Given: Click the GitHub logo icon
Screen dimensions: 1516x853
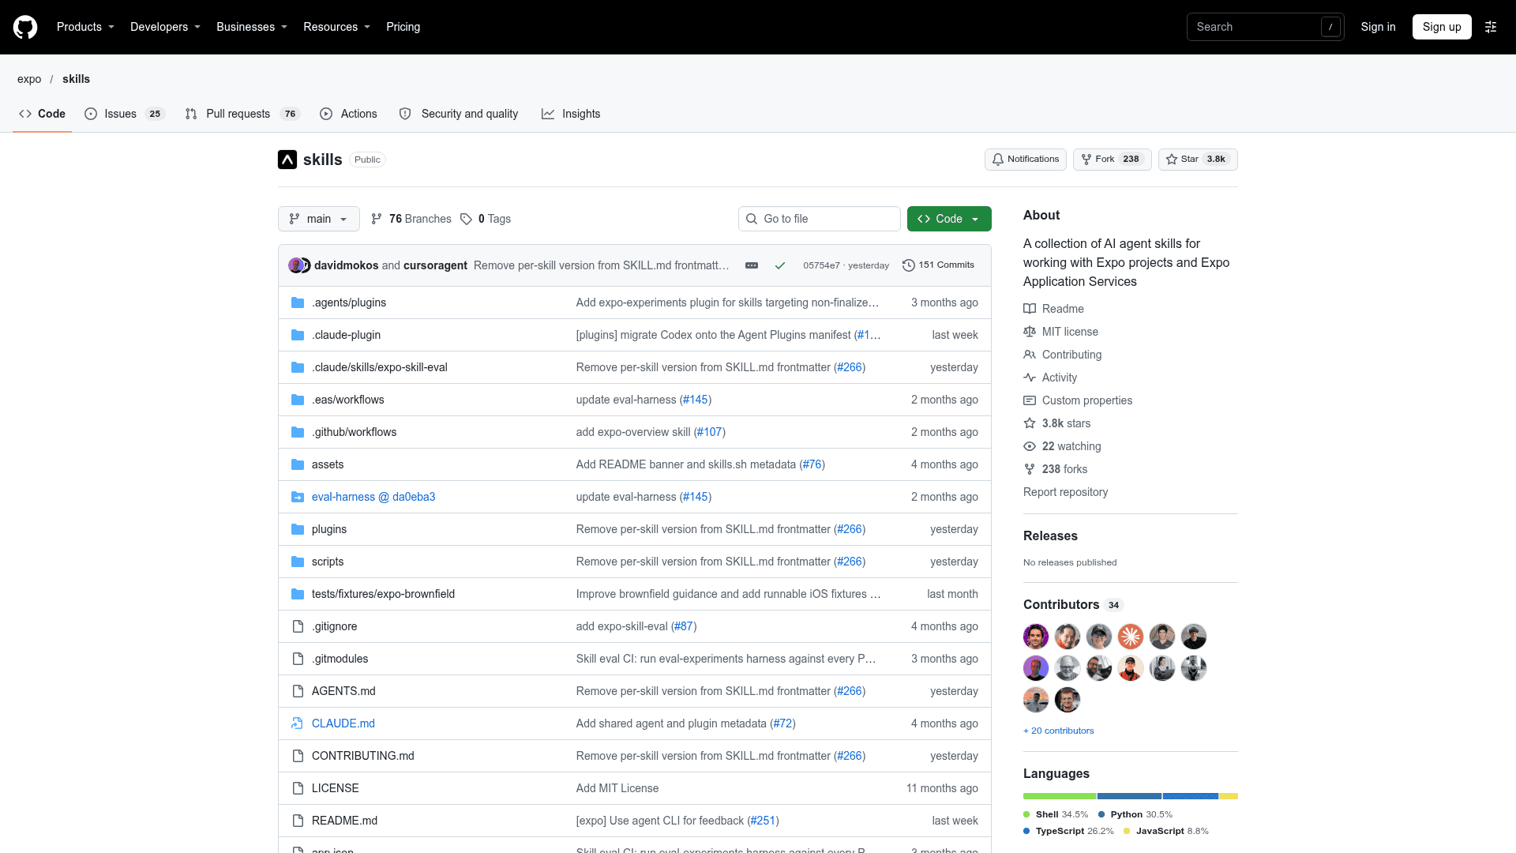Looking at the screenshot, I should click(25, 27).
